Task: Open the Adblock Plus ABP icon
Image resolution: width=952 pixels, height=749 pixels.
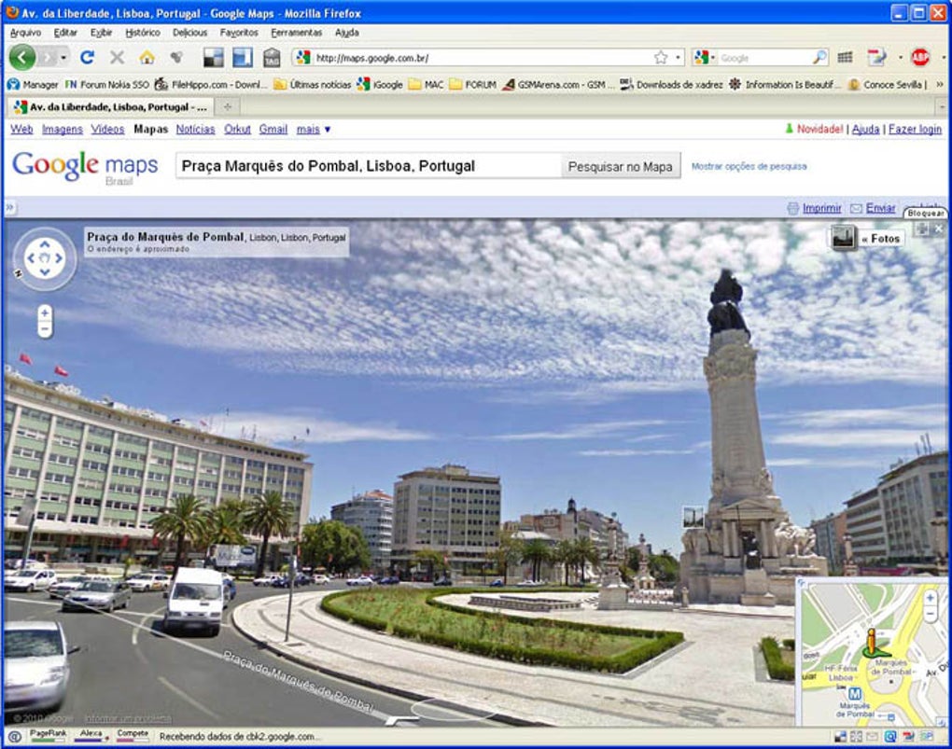Action: coord(920,58)
